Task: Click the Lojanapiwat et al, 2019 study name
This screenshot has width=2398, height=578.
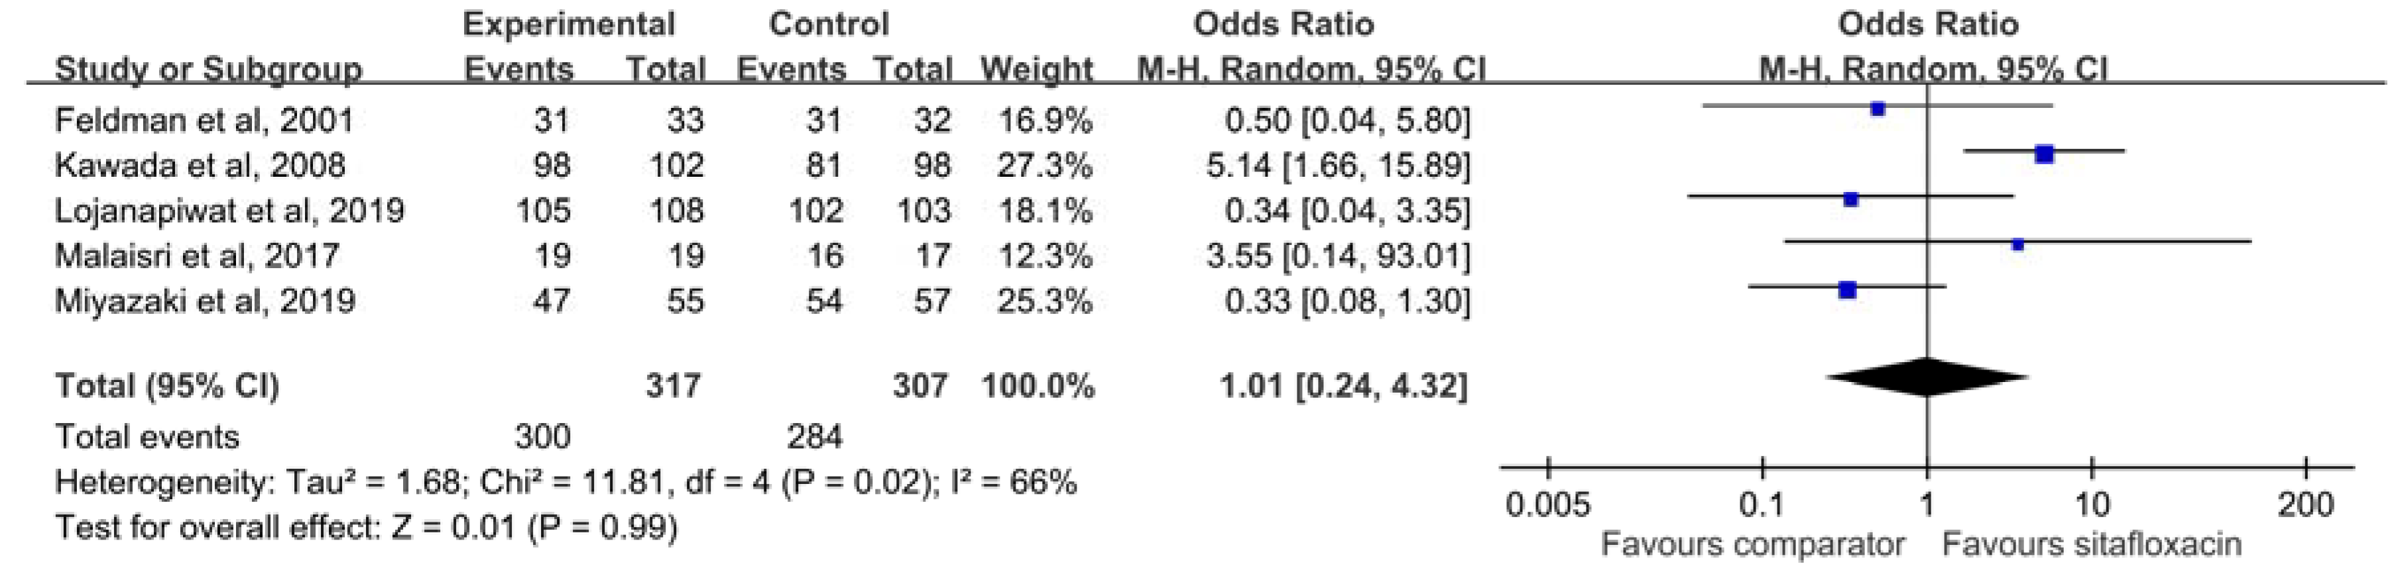Action: tap(230, 211)
